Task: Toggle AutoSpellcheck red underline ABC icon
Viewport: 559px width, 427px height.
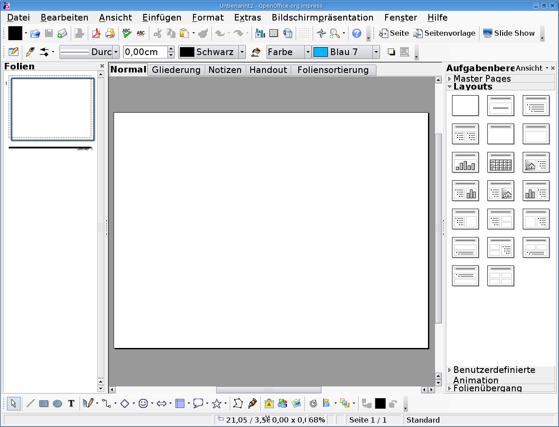Action: pyautogui.click(x=141, y=33)
